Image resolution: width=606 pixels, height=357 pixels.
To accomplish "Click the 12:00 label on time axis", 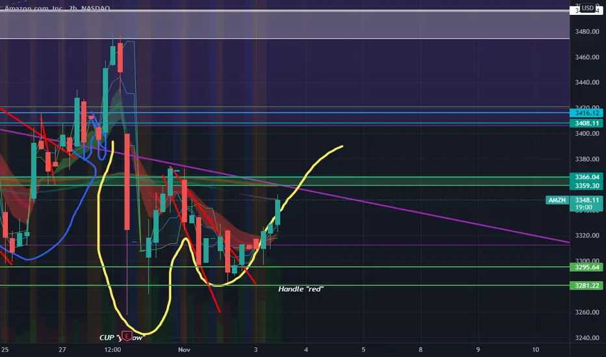I will click(112, 350).
